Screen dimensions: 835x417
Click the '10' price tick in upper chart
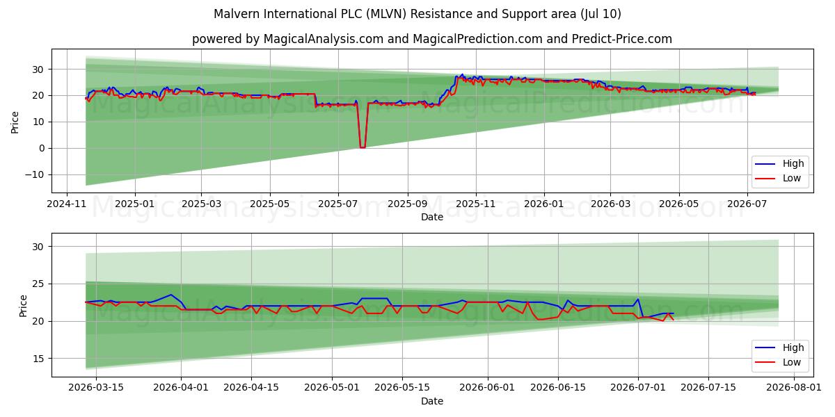(x=40, y=122)
